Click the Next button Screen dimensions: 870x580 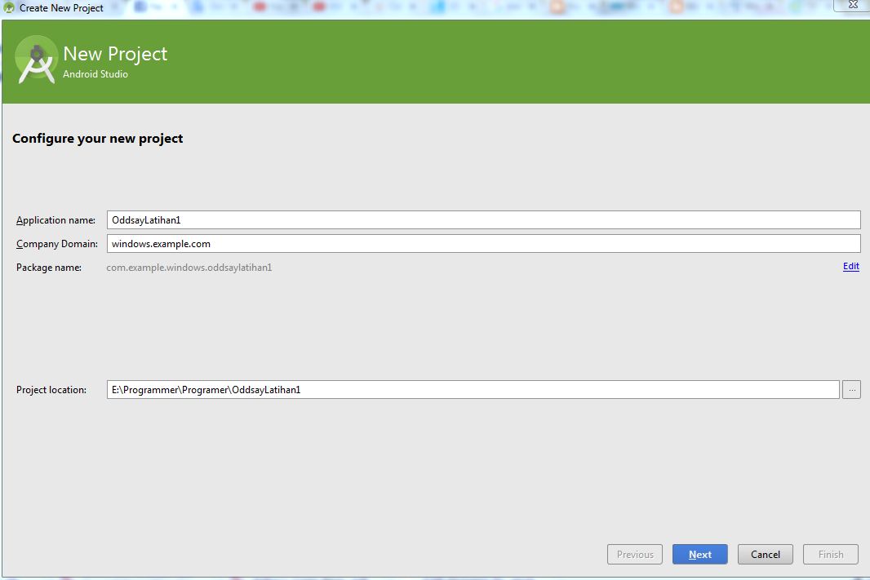coord(699,554)
